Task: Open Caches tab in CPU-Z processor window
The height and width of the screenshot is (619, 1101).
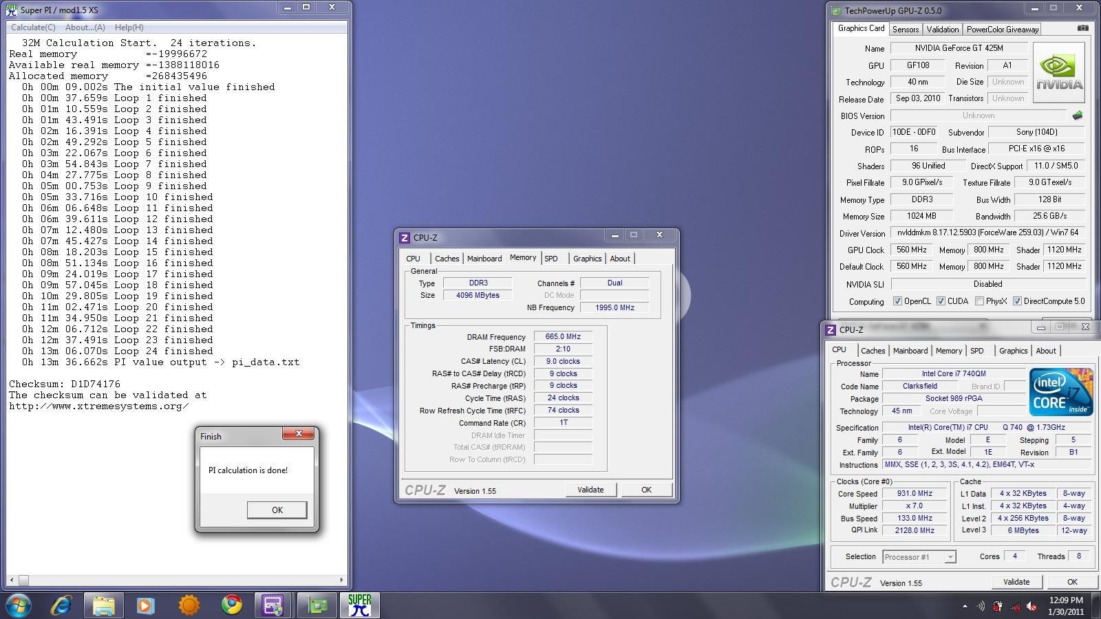Action: [x=873, y=351]
